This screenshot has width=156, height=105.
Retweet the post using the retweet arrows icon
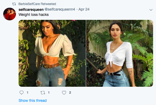pyautogui.click(x=43, y=93)
